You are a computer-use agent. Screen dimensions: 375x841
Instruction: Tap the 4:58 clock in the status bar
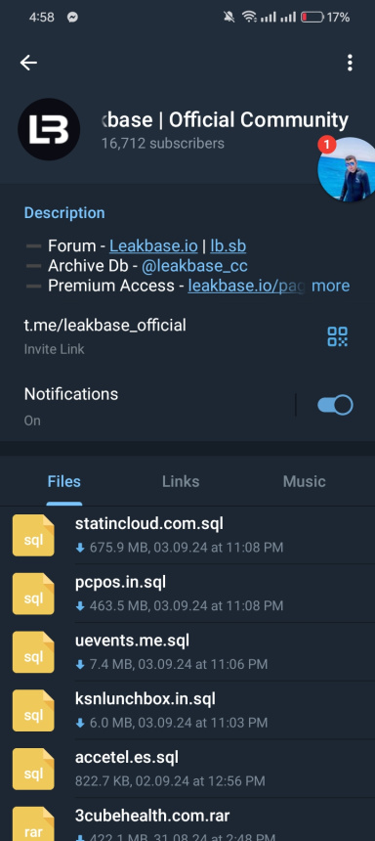pos(42,18)
